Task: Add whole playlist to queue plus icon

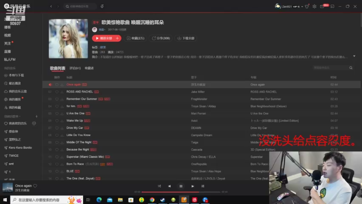Action: click(117, 38)
